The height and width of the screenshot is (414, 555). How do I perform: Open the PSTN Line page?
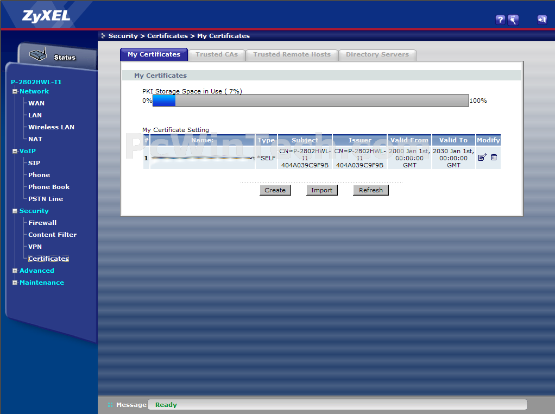pyautogui.click(x=46, y=199)
